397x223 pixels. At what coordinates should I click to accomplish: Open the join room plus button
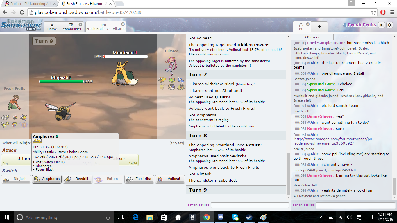[x=319, y=26]
